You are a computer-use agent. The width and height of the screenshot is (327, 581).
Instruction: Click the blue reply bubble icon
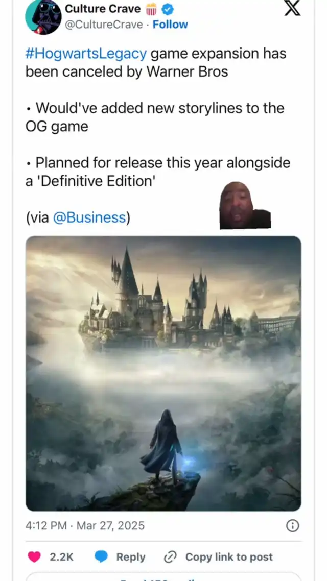tap(101, 556)
